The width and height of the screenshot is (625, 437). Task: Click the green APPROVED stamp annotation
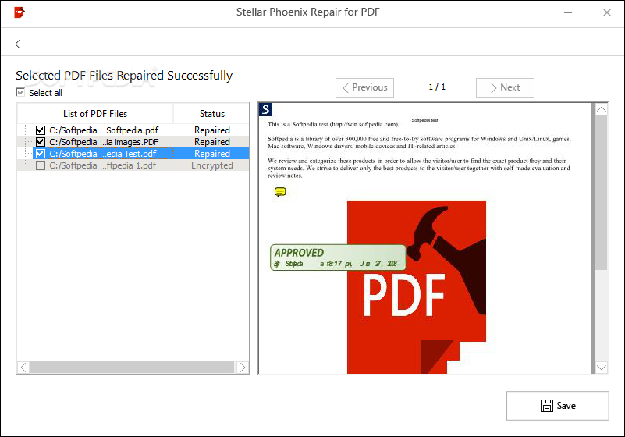click(x=337, y=258)
